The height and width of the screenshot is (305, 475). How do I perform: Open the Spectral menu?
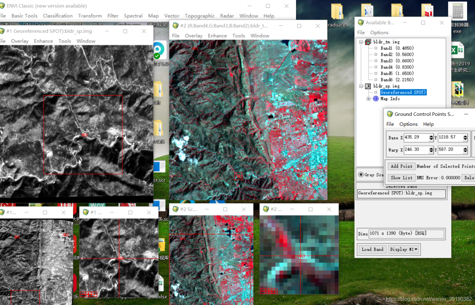point(133,16)
